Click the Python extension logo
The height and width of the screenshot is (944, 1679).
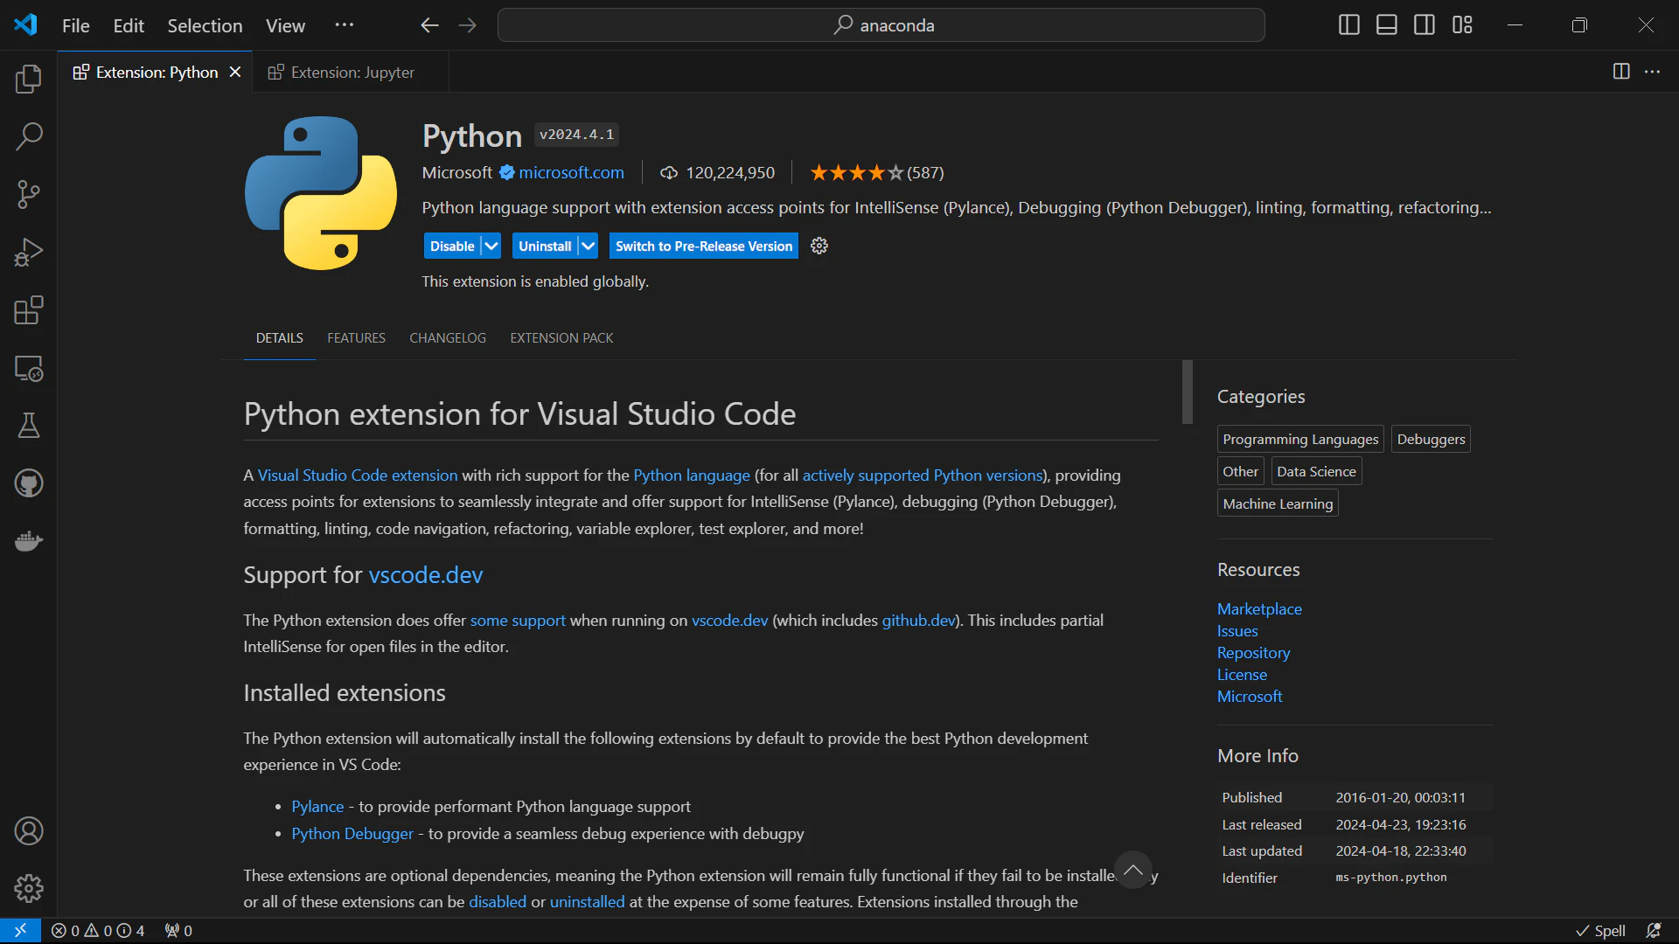(321, 193)
